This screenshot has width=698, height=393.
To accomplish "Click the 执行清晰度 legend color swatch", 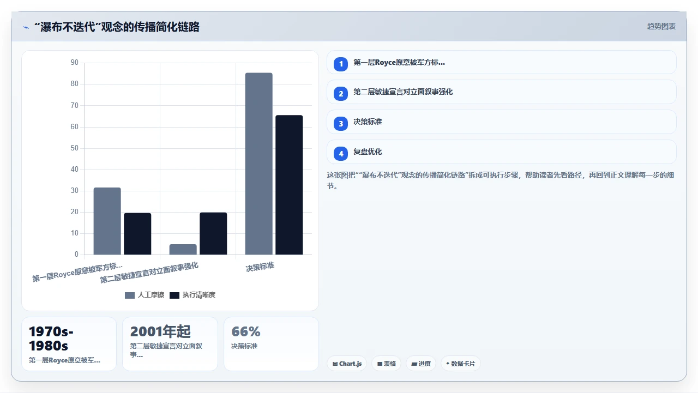I will click(174, 295).
